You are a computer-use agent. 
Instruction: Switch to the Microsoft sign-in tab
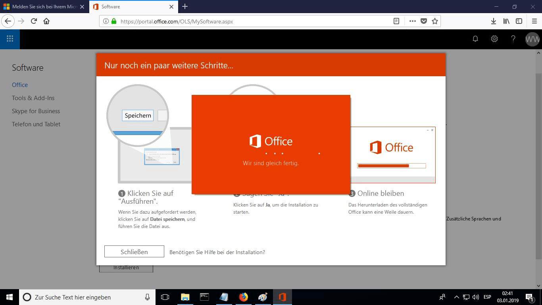pyautogui.click(x=44, y=7)
